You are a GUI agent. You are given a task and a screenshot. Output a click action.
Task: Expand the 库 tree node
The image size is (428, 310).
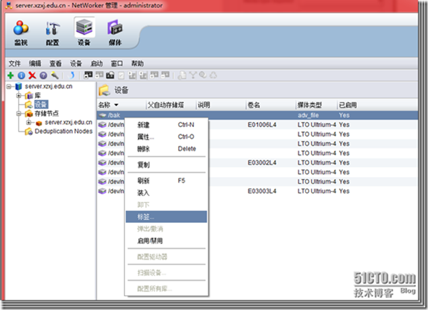(19, 96)
